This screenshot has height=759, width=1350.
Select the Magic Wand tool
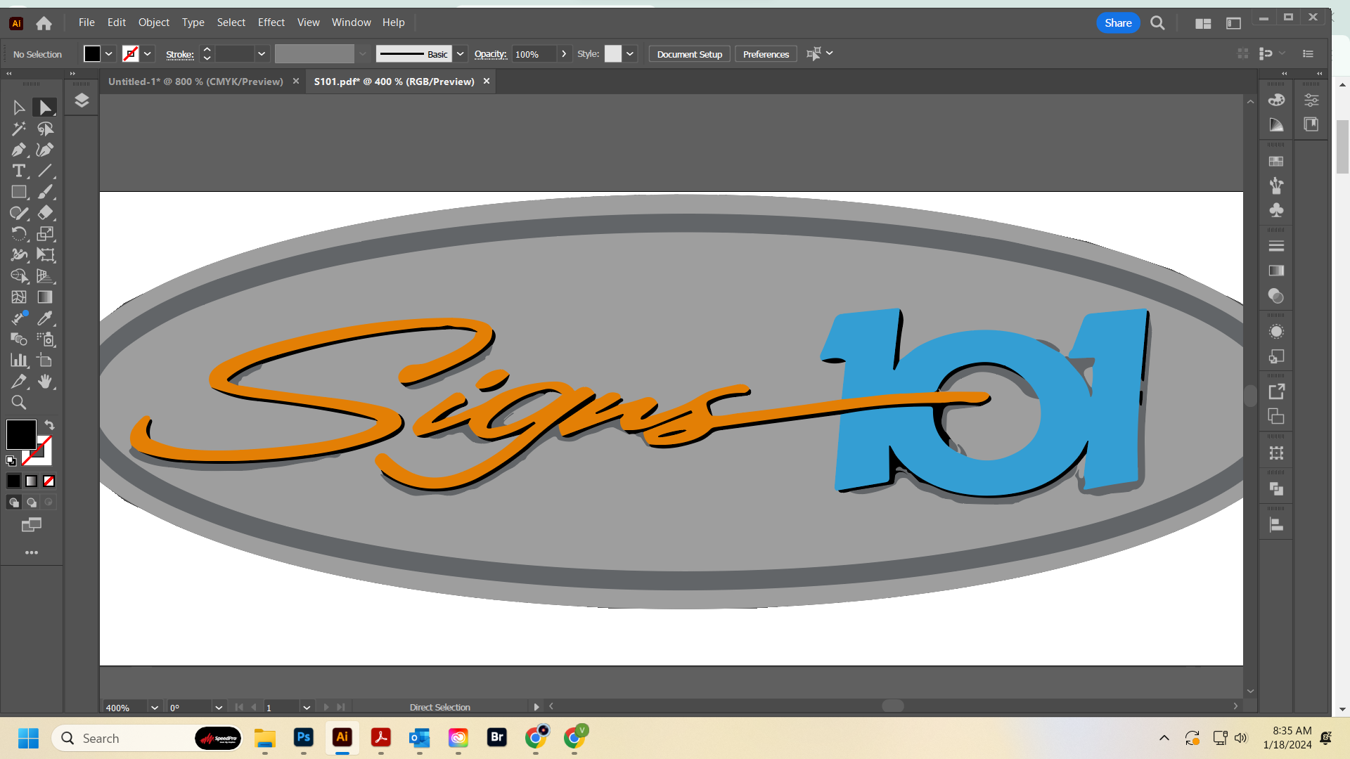click(x=19, y=129)
